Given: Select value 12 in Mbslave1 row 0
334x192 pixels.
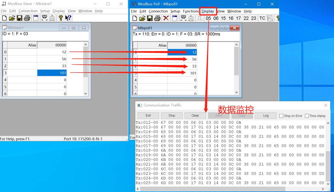Looking at the screenshot, I should coord(52,52).
